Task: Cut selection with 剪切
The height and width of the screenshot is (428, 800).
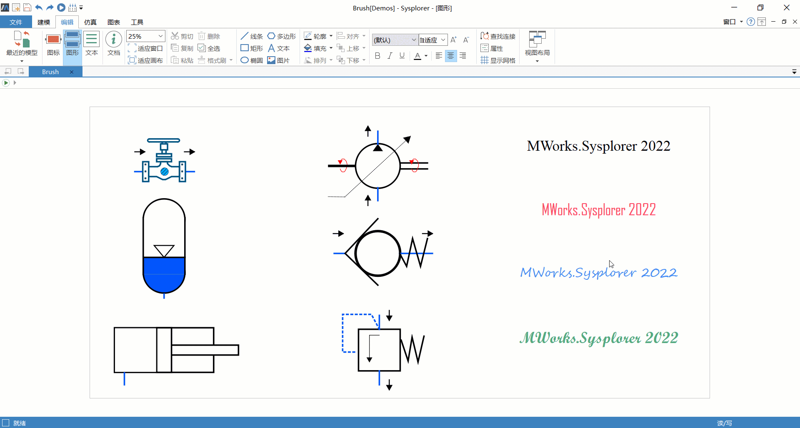Action: [x=182, y=36]
